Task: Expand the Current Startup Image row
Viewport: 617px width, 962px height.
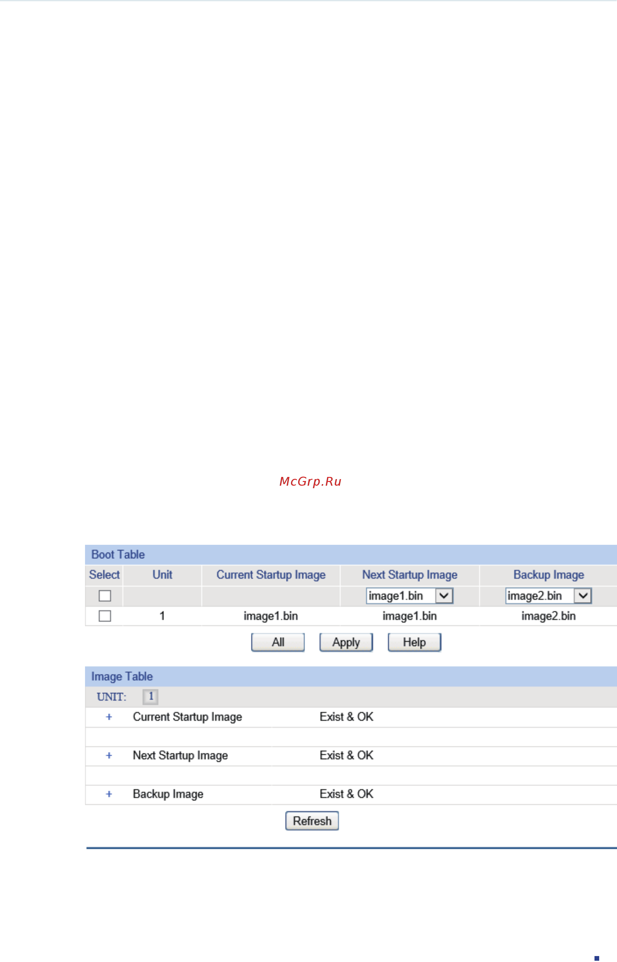Action: 109,717
